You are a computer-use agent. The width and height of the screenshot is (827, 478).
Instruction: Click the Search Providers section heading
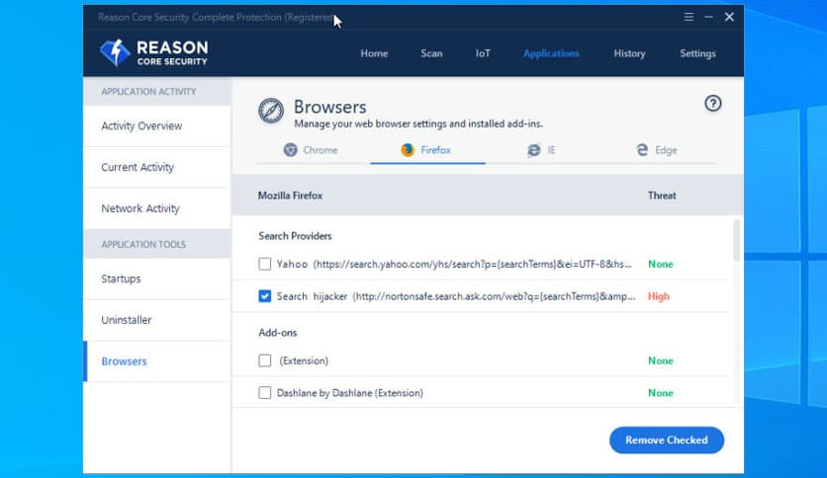pyautogui.click(x=295, y=236)
